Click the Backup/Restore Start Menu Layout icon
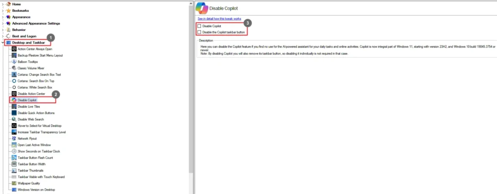This screenshot has width=497, height=194. (14, 55)
